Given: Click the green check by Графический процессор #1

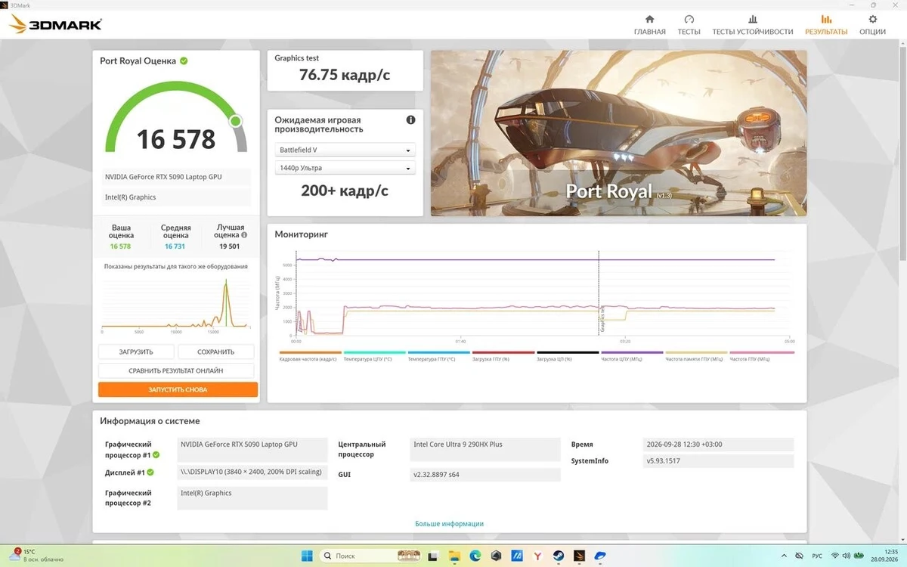Looking at the screenshot, I should tap(156, 455).
